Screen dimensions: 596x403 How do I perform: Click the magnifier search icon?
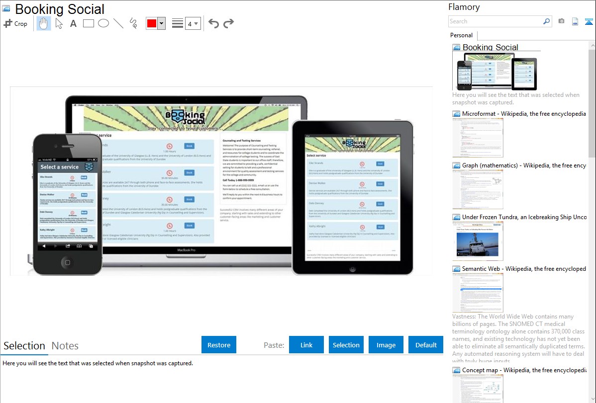point(546,21)
